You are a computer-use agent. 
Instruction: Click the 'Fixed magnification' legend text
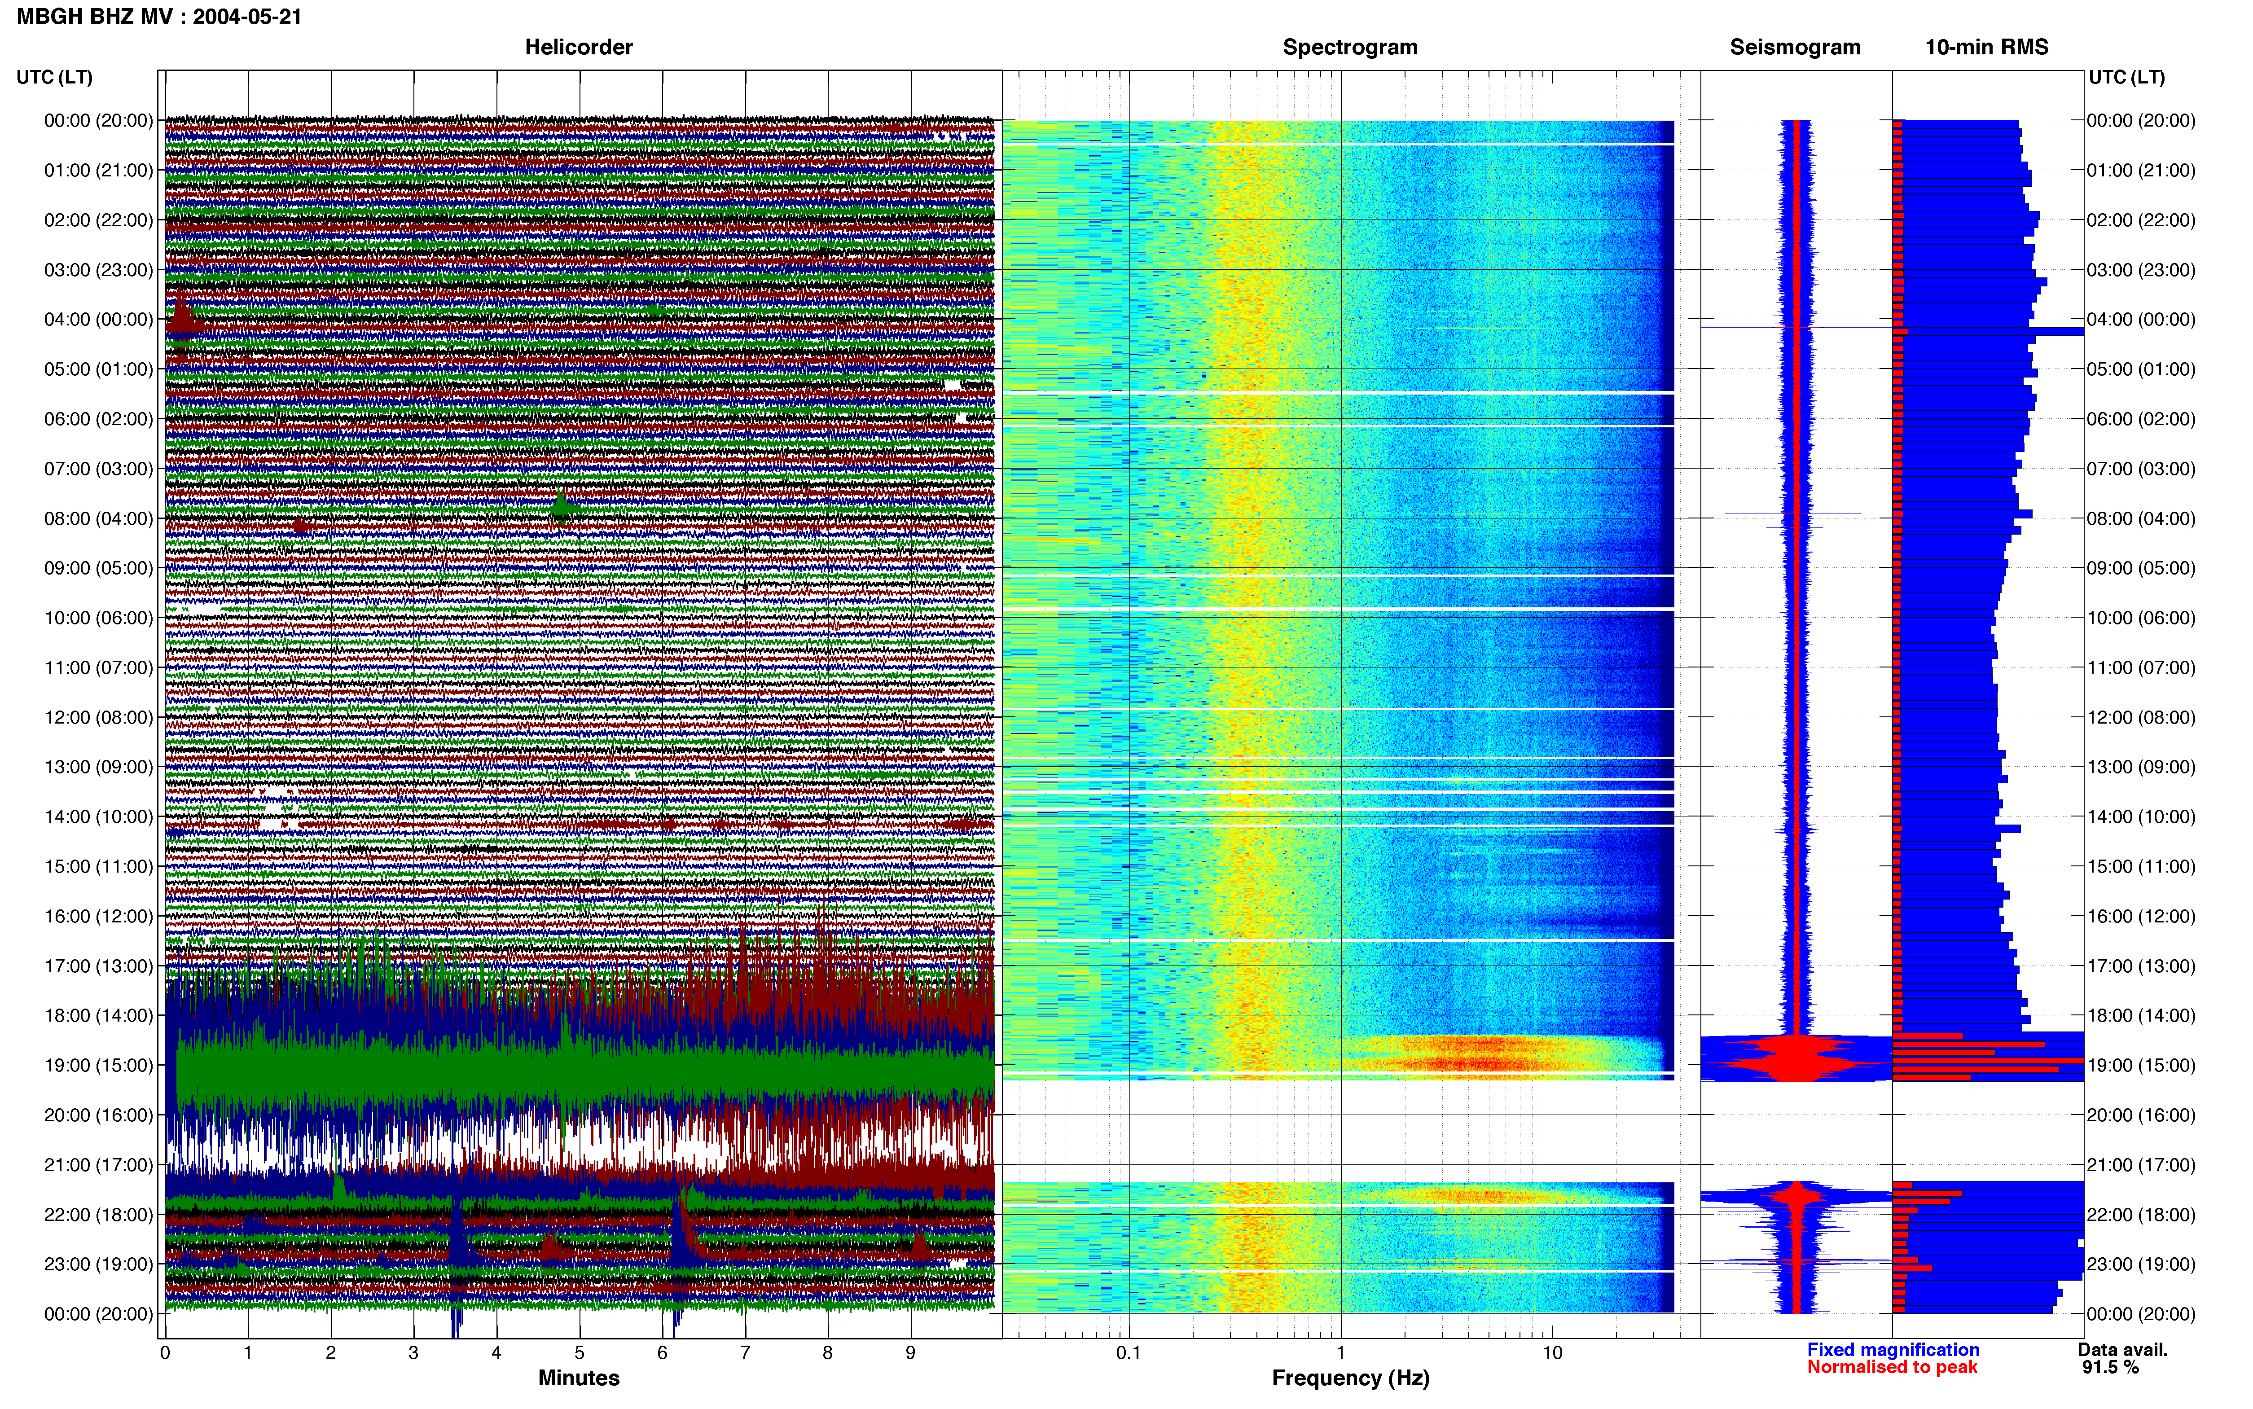click(1893, 1349)
